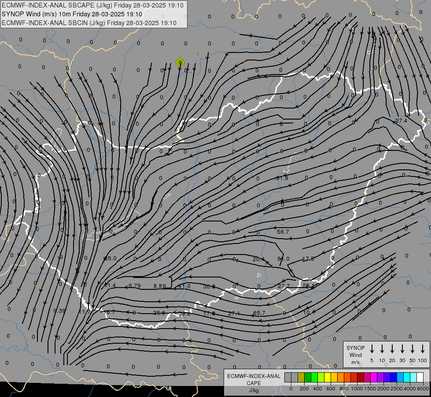Select the bright green CAPE legend swatch
431x397 pixels.
pyautogui.click(x=314, y=377)
